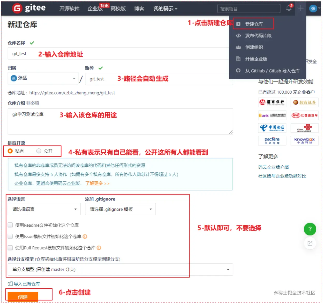Click the 招商银行 logo
323x303 pixels.
pos(272,102)
